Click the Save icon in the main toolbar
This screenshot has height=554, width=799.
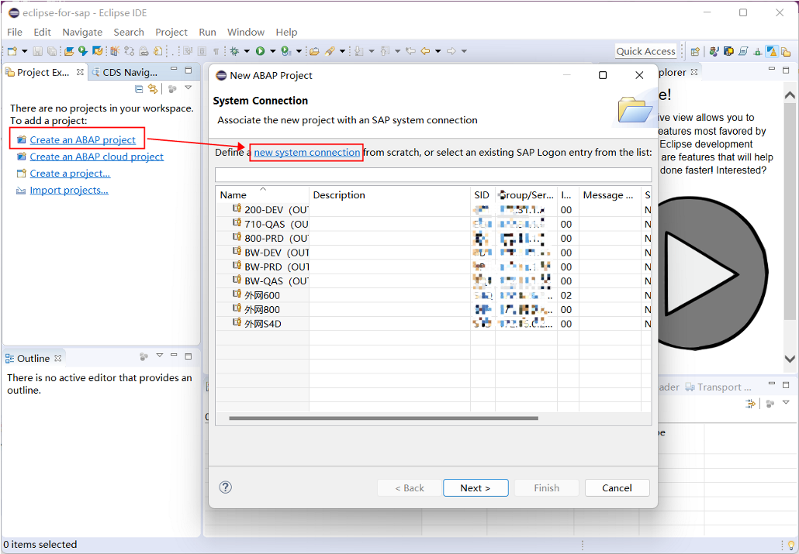[x=38, y=51]
